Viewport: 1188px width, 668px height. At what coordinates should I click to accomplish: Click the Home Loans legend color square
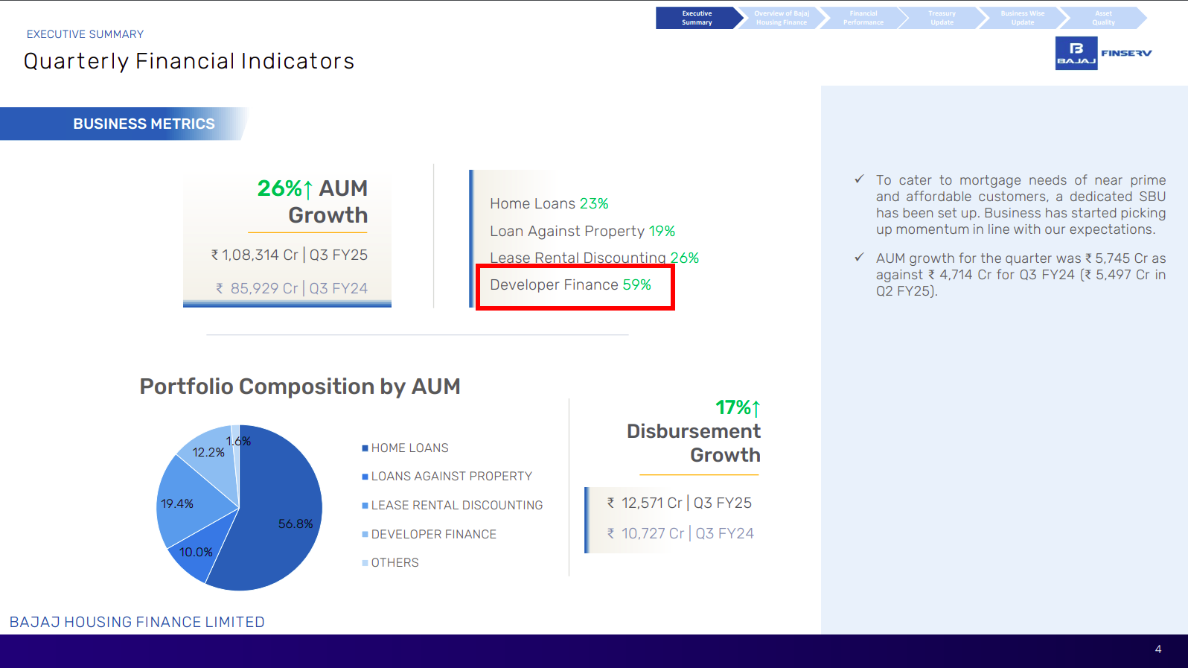365,448
